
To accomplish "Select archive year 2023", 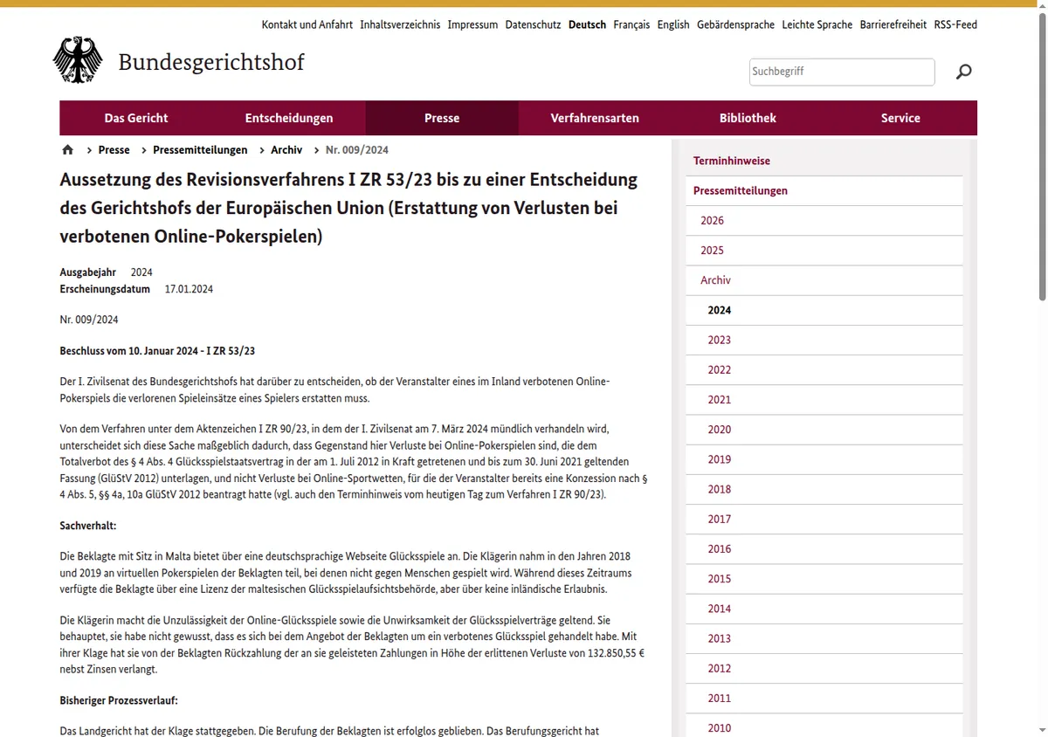I will point(824,340).
